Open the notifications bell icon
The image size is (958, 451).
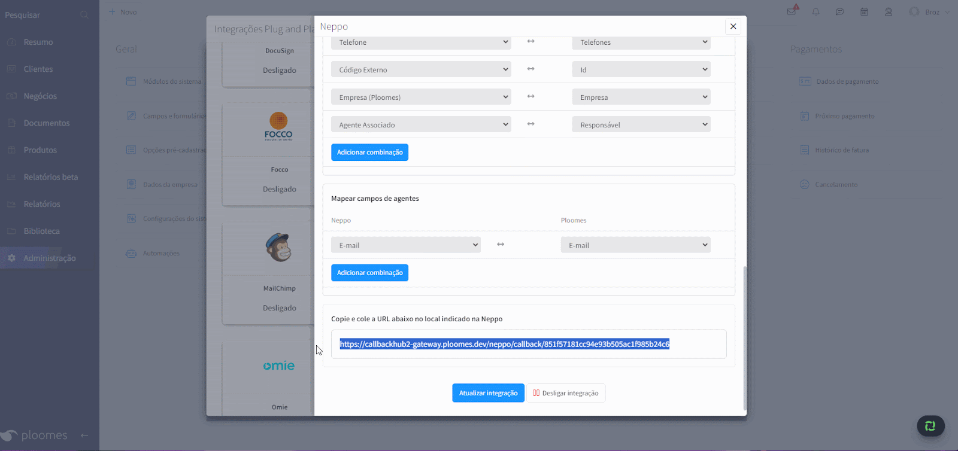(x=815, y=12)
